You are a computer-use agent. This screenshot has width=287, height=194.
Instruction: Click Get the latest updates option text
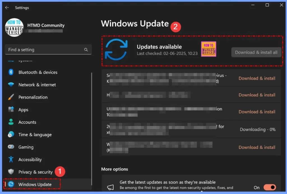pos(168,182)
